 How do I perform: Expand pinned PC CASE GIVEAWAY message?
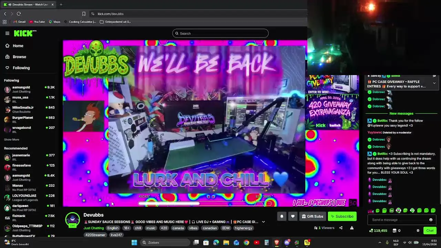(x=434, y=83)
